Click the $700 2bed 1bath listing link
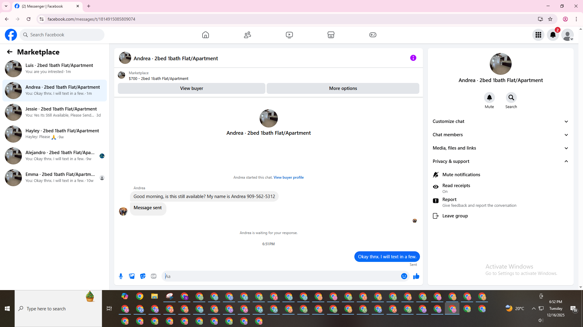Viewport: 583px width, 327px height. [159, 79]
